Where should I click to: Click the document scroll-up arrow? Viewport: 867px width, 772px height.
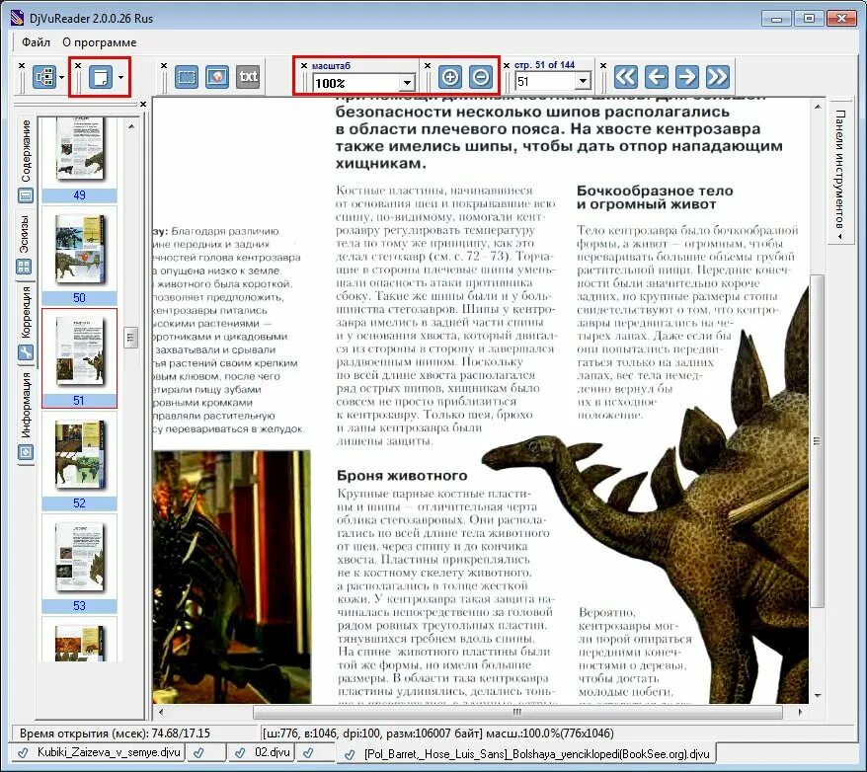[x=818, y=106]
